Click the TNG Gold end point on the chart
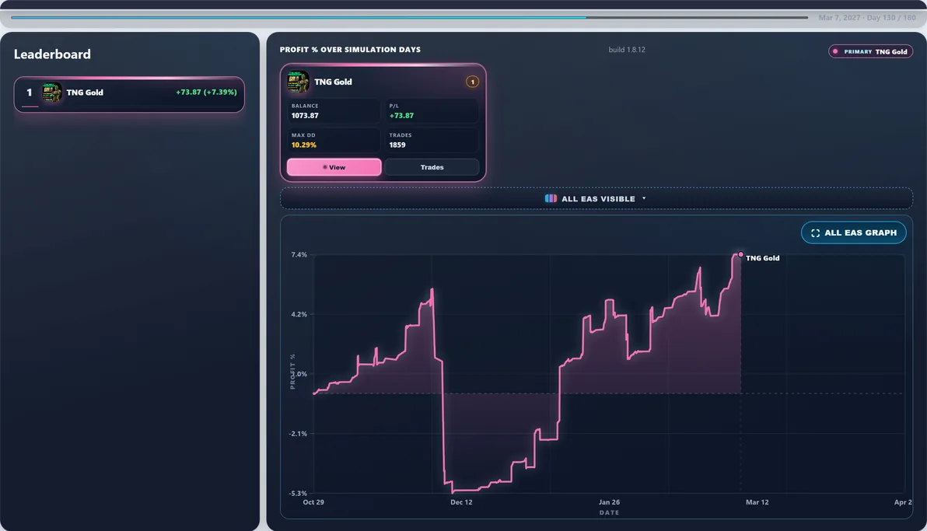Screen dimensions: 927x531 (741, 254)
